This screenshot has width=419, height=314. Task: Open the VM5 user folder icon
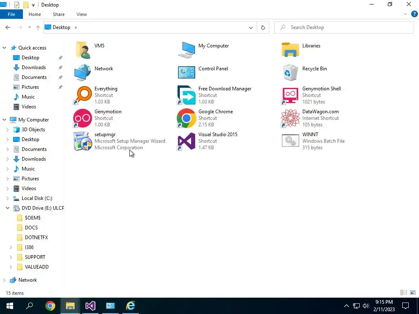pyautogui.click(x=83, y=50)
